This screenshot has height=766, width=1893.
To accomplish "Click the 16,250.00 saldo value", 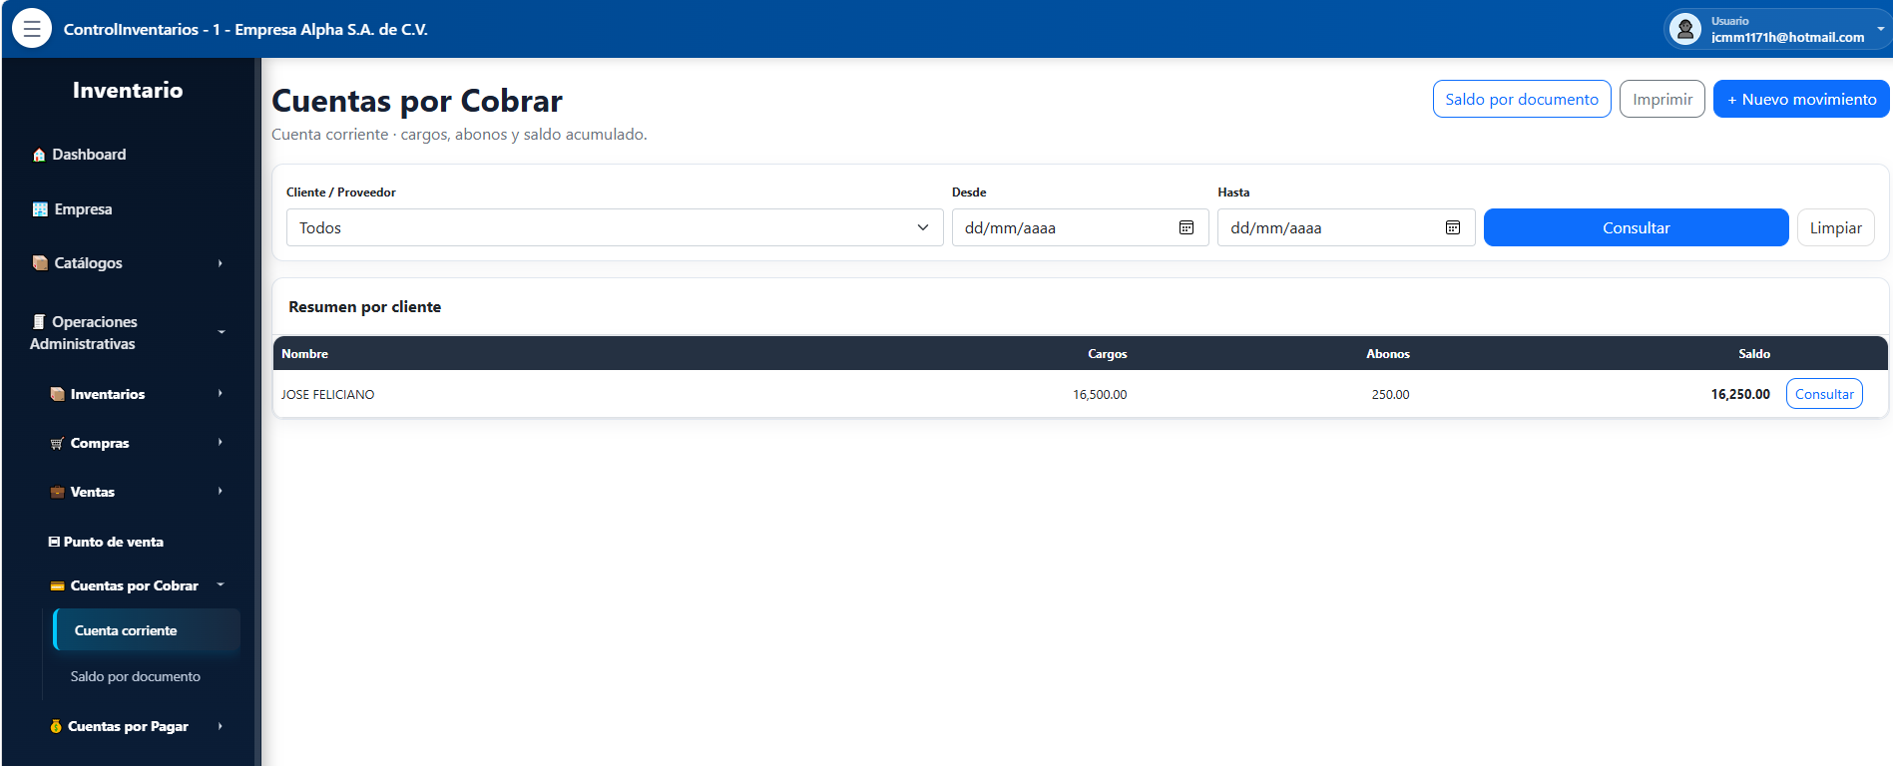I will (x=1740, y=395).
